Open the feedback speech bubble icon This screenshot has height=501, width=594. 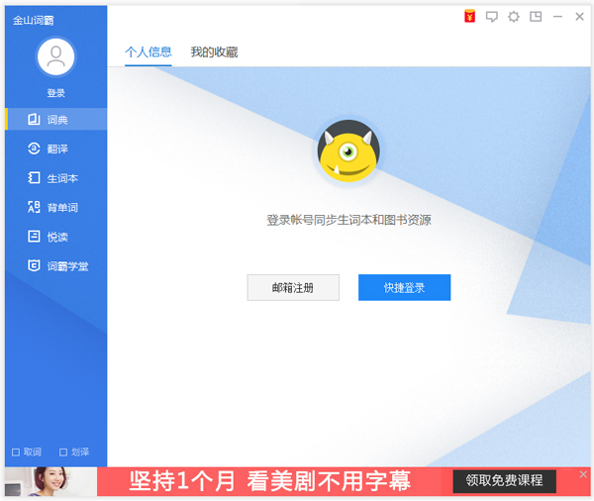pos(492,17)
